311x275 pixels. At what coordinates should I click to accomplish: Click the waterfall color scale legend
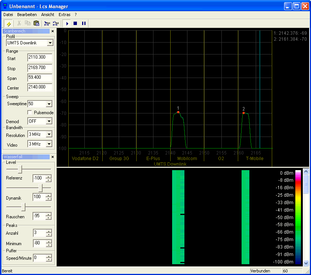(298, 217)
